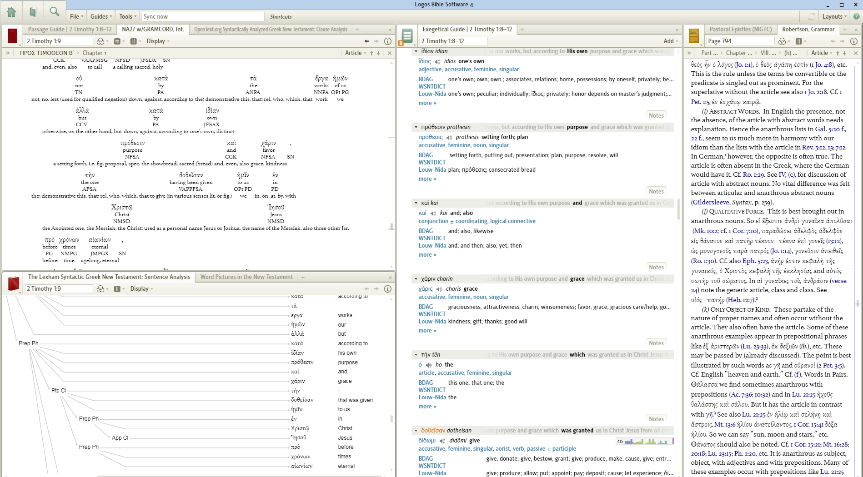Open the Guides menu

coord(101,16)
